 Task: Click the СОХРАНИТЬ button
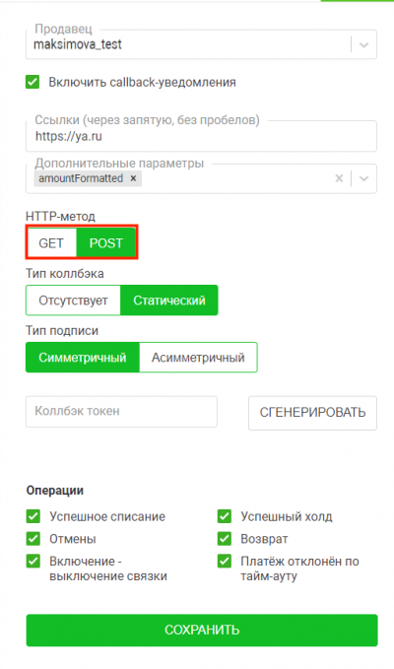coord(202,630)
